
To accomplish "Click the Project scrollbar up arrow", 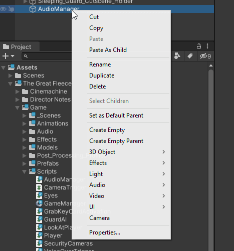I will 211,65.
